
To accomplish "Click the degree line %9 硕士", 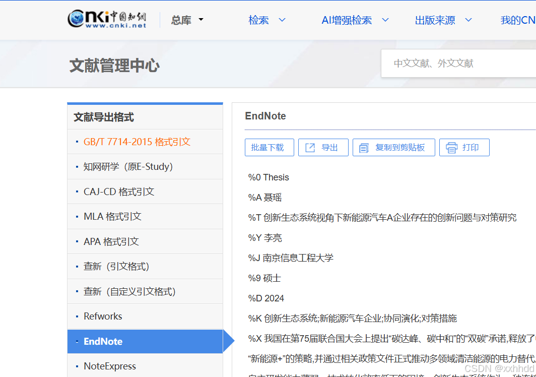I will coord(264,278).
